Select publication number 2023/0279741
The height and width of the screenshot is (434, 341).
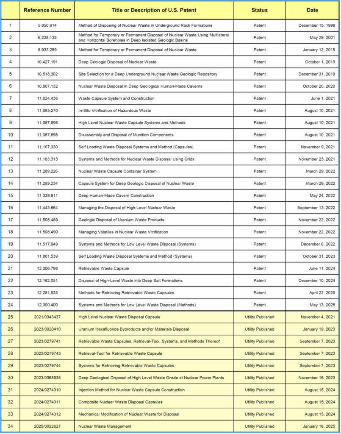[x=47, y=342]
